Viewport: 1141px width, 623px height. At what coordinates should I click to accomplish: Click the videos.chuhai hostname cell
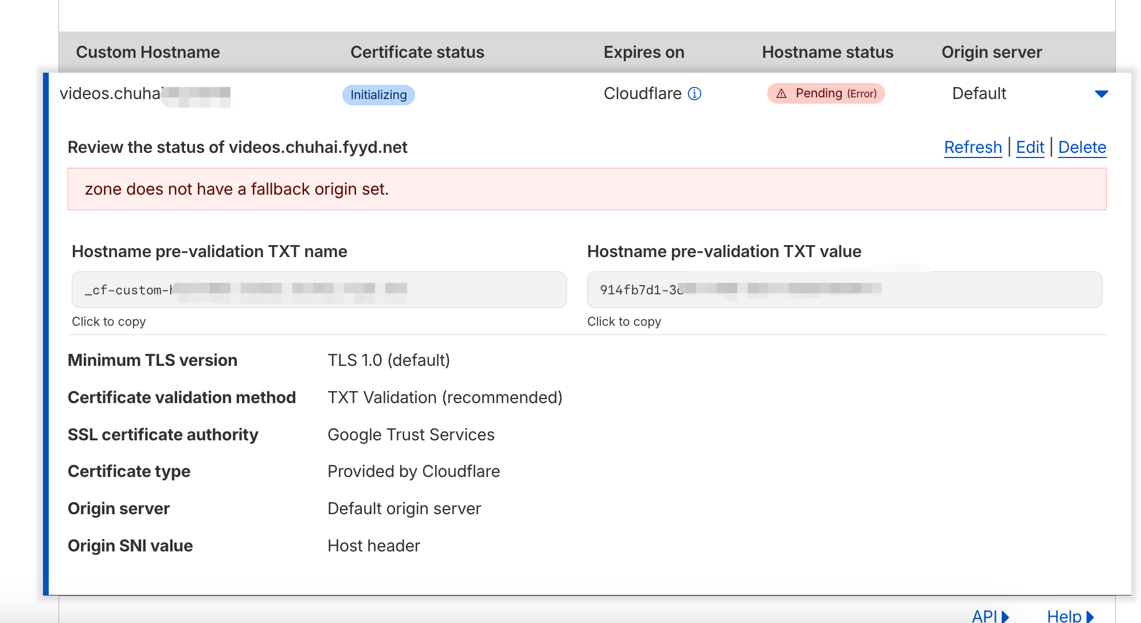(x=145, y=94)
